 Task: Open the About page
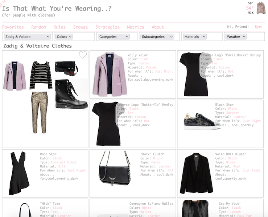point(158,27)
